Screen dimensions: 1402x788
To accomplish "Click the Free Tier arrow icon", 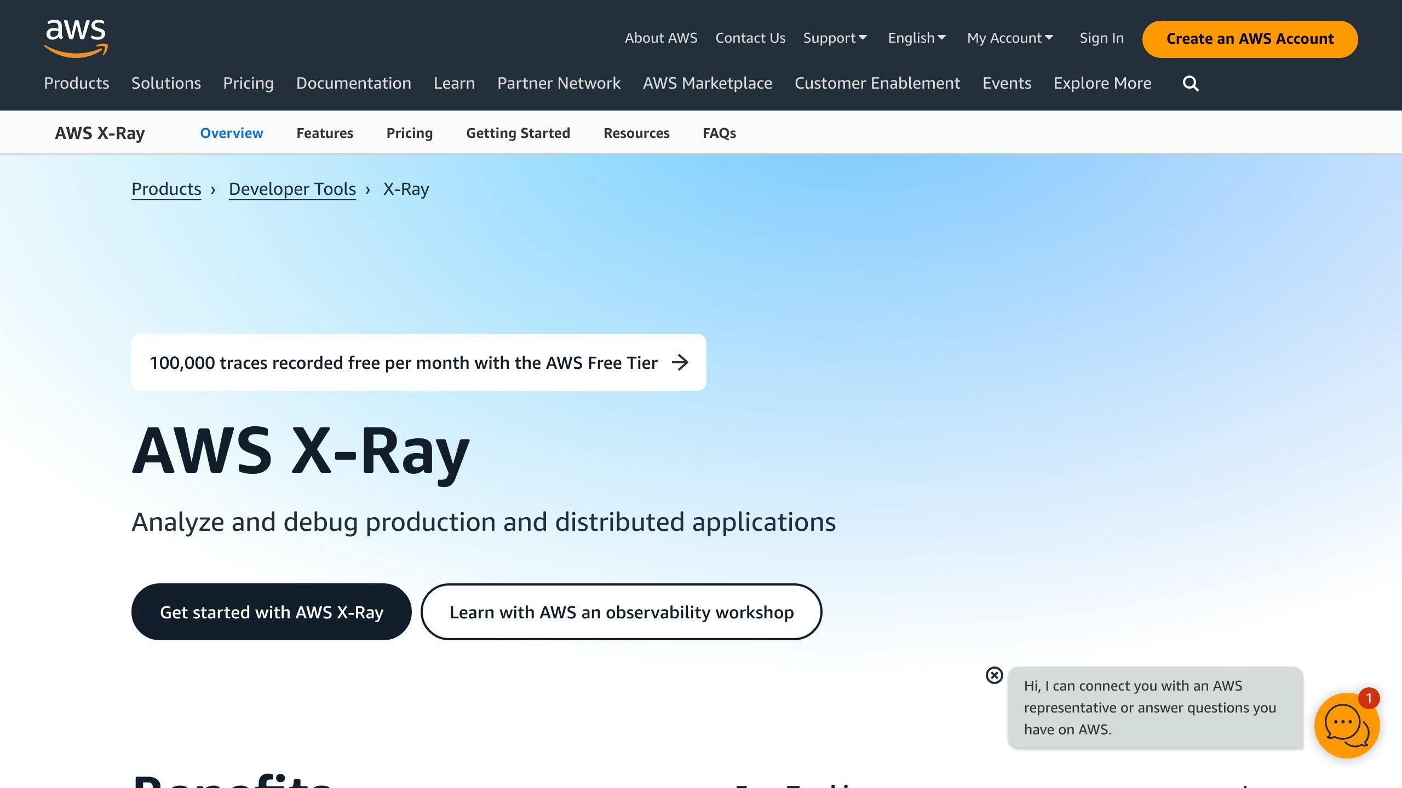I will [x=680, y=362].
